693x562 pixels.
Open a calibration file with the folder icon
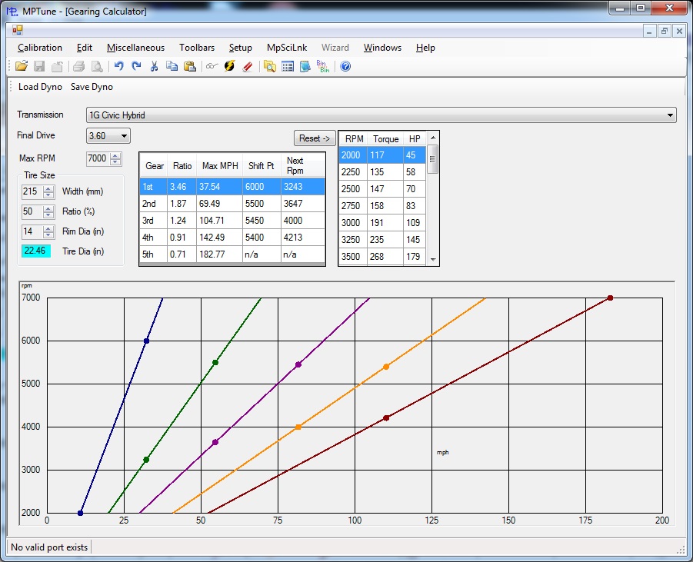point(22,66)
